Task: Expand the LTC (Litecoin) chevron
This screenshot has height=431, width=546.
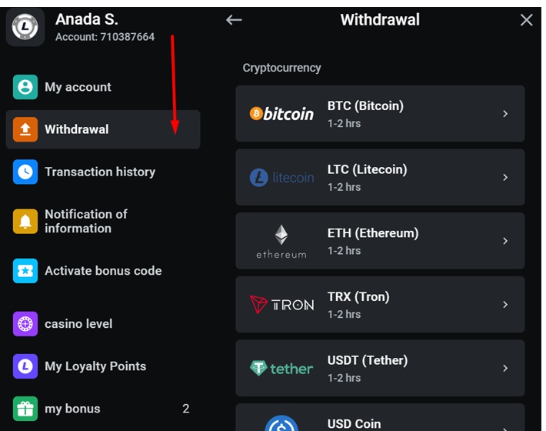Action: pos(505,178)
